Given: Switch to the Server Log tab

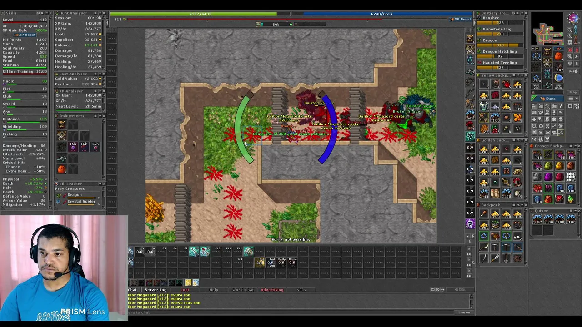Looking at the screenshot, I should tap(156, 290).
